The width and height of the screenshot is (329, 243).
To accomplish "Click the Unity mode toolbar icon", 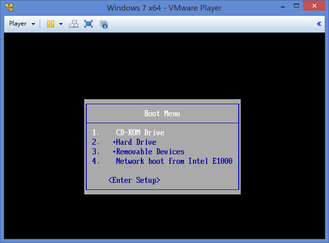I will coord(104,24).
